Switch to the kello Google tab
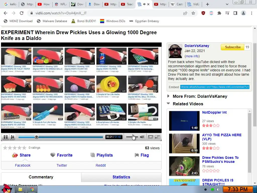 coord(11,4)
